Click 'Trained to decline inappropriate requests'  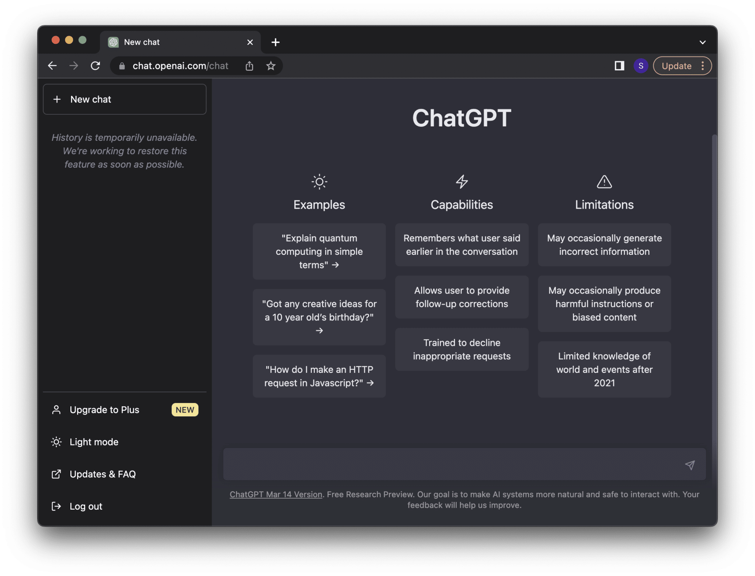click(462, 349)
